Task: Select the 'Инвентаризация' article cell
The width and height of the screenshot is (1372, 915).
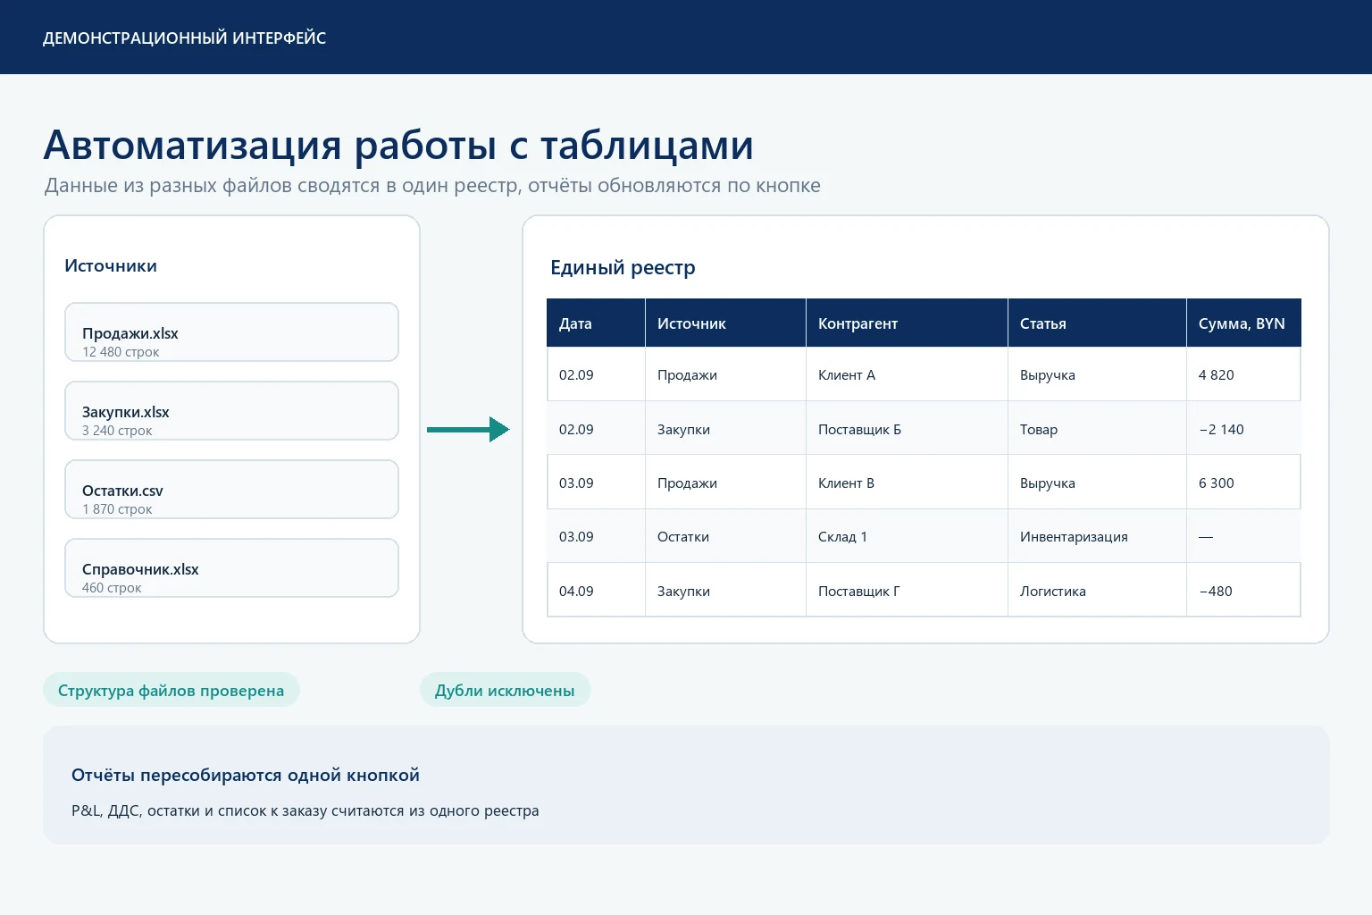Action: tap(1097, 536)
